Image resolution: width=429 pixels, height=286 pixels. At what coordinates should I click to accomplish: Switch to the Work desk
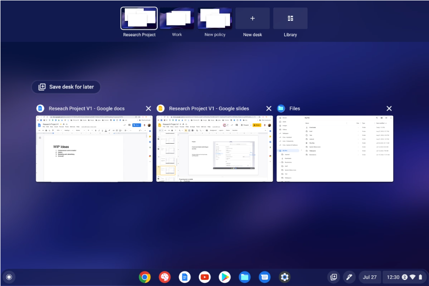(177, 19)
